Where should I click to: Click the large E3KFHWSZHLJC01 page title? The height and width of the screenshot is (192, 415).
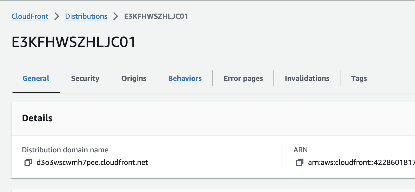(x=74, y=42)
